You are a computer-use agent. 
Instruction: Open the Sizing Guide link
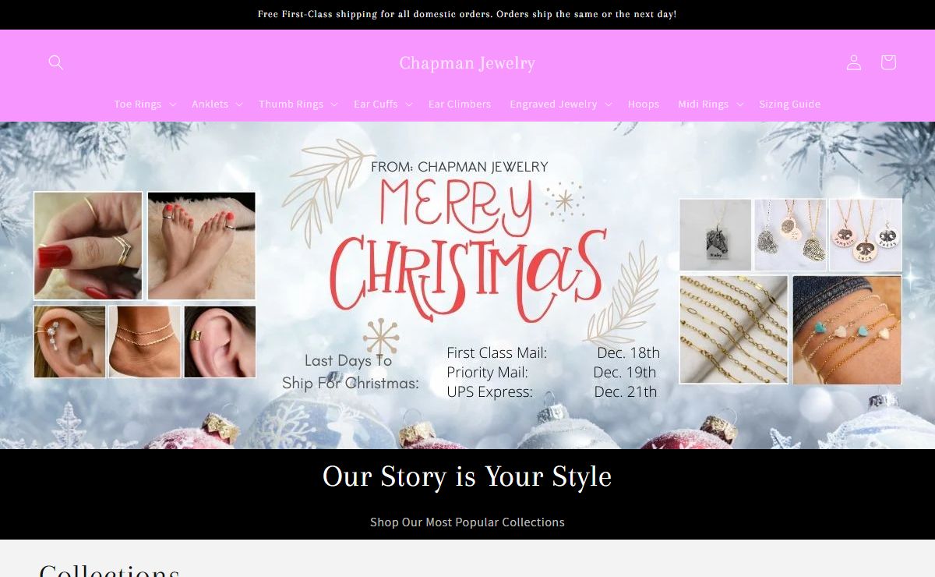[789, 104]
